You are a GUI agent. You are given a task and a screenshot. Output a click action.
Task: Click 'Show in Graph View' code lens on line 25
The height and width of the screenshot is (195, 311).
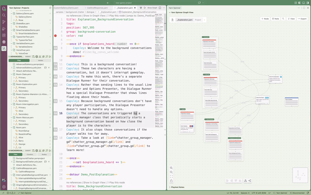tap(94, 183)
